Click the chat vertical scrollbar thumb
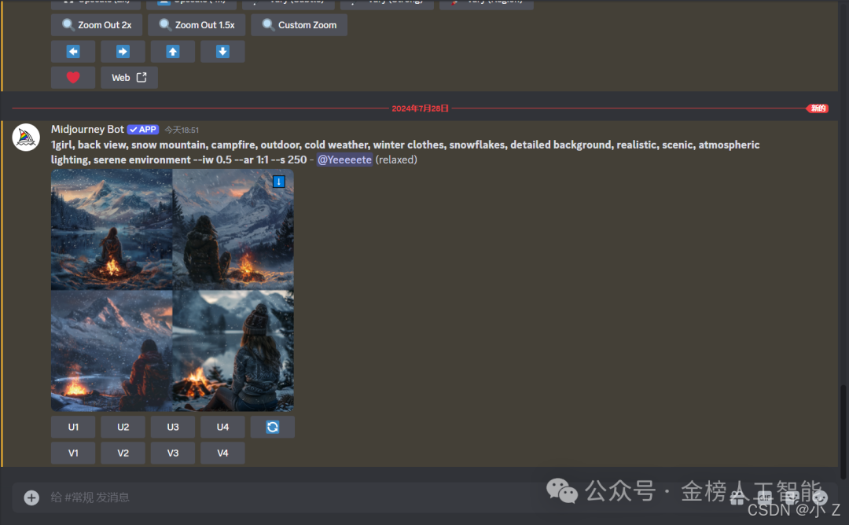Screen dimensions: 849x525 843,431
